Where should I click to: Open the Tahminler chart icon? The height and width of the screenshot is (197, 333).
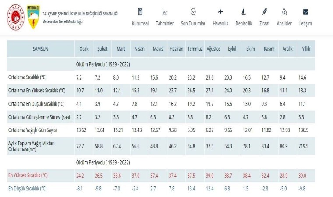[x=165, y=12]
